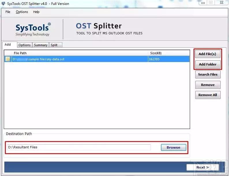
Task: Click the 162705 size cell
Action: [169, 59]
